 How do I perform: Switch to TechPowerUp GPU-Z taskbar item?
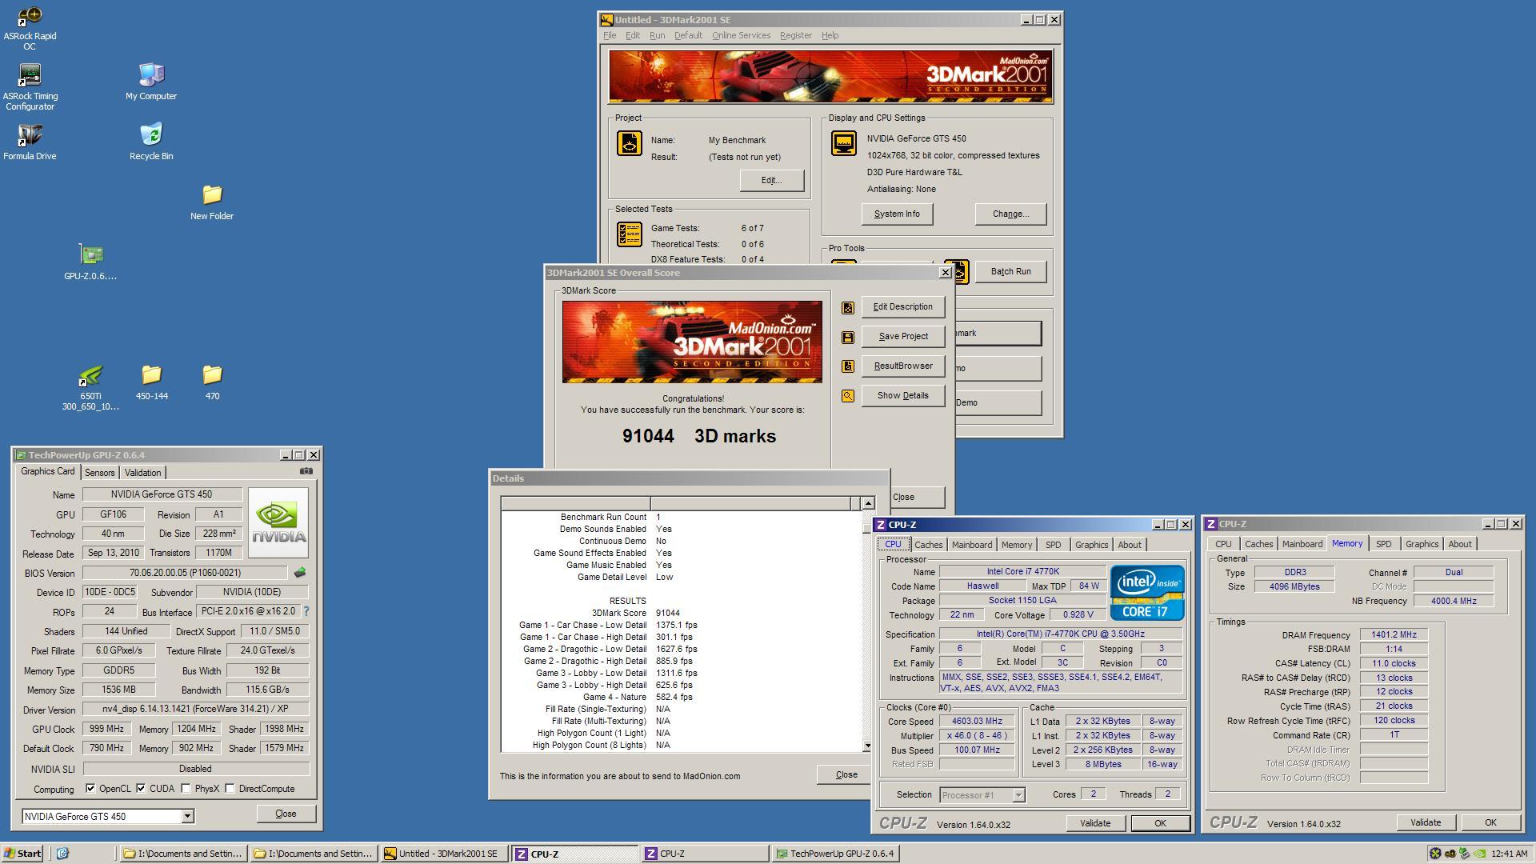(836, 854)
